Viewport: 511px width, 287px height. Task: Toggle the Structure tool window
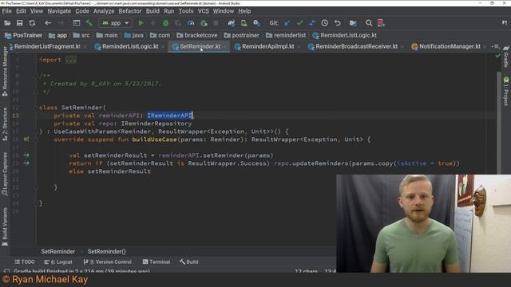coord(5,124)
